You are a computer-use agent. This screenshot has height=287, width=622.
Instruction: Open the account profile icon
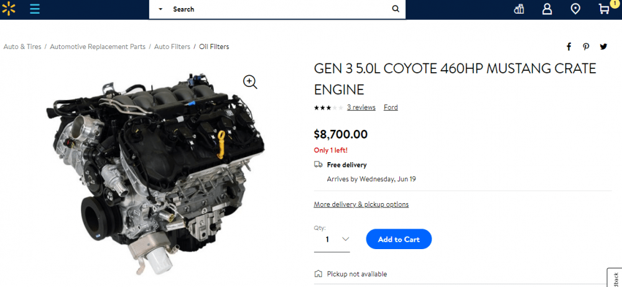point(547,9)
